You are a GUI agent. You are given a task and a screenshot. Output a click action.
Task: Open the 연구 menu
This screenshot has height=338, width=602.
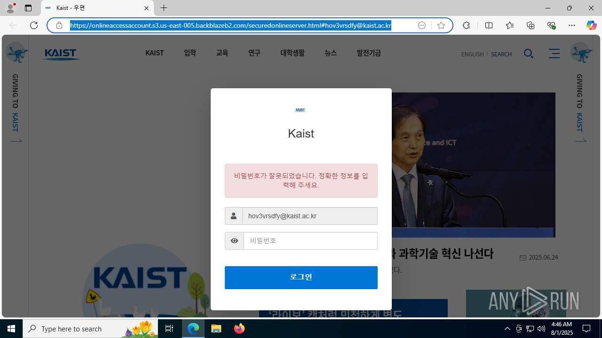[254, 53]
